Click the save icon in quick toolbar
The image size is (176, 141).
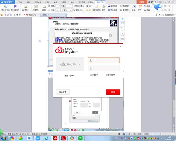click(5, 15)
